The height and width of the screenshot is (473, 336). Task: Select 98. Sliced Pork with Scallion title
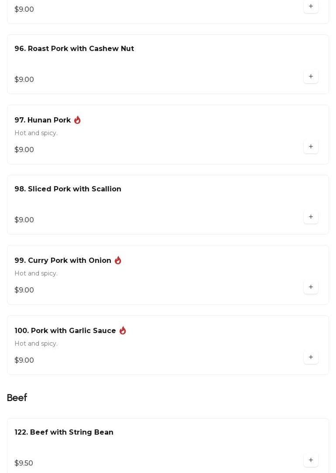[x=68, y=189]
